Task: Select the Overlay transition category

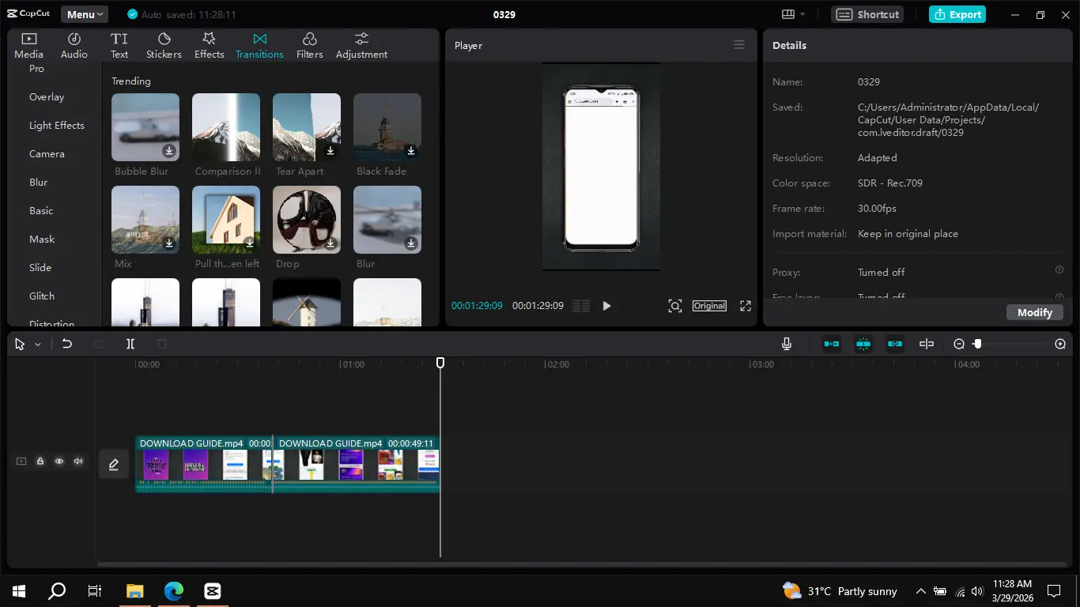Action: 47,97
